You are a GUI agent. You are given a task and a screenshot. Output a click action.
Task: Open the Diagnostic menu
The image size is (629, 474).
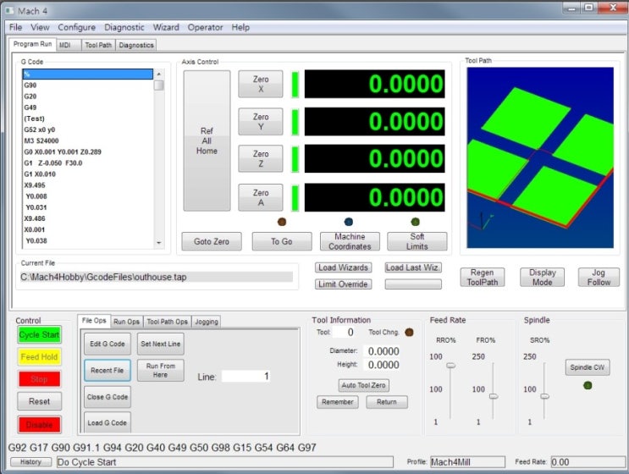[124, 27]
